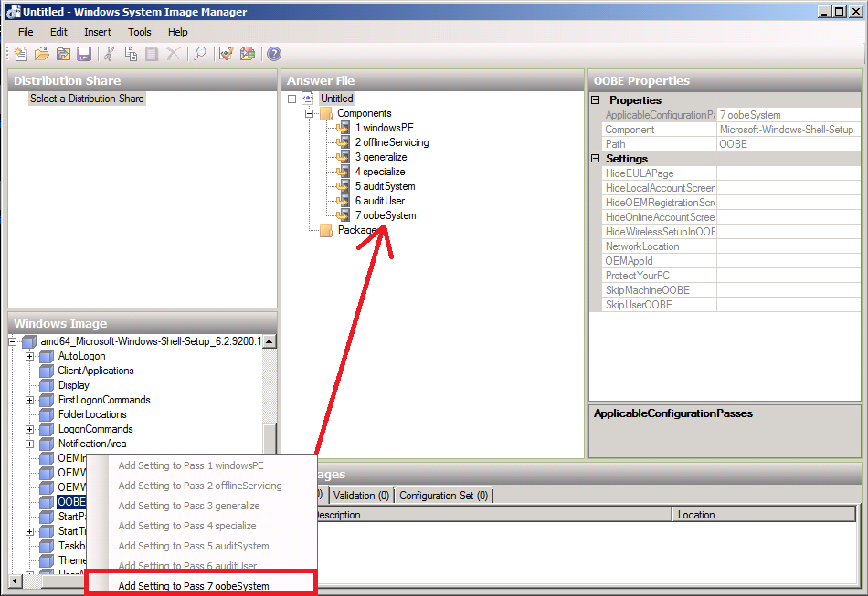Open the Insert menu
Screen dimensions: 868x596
tap(98, 32)
